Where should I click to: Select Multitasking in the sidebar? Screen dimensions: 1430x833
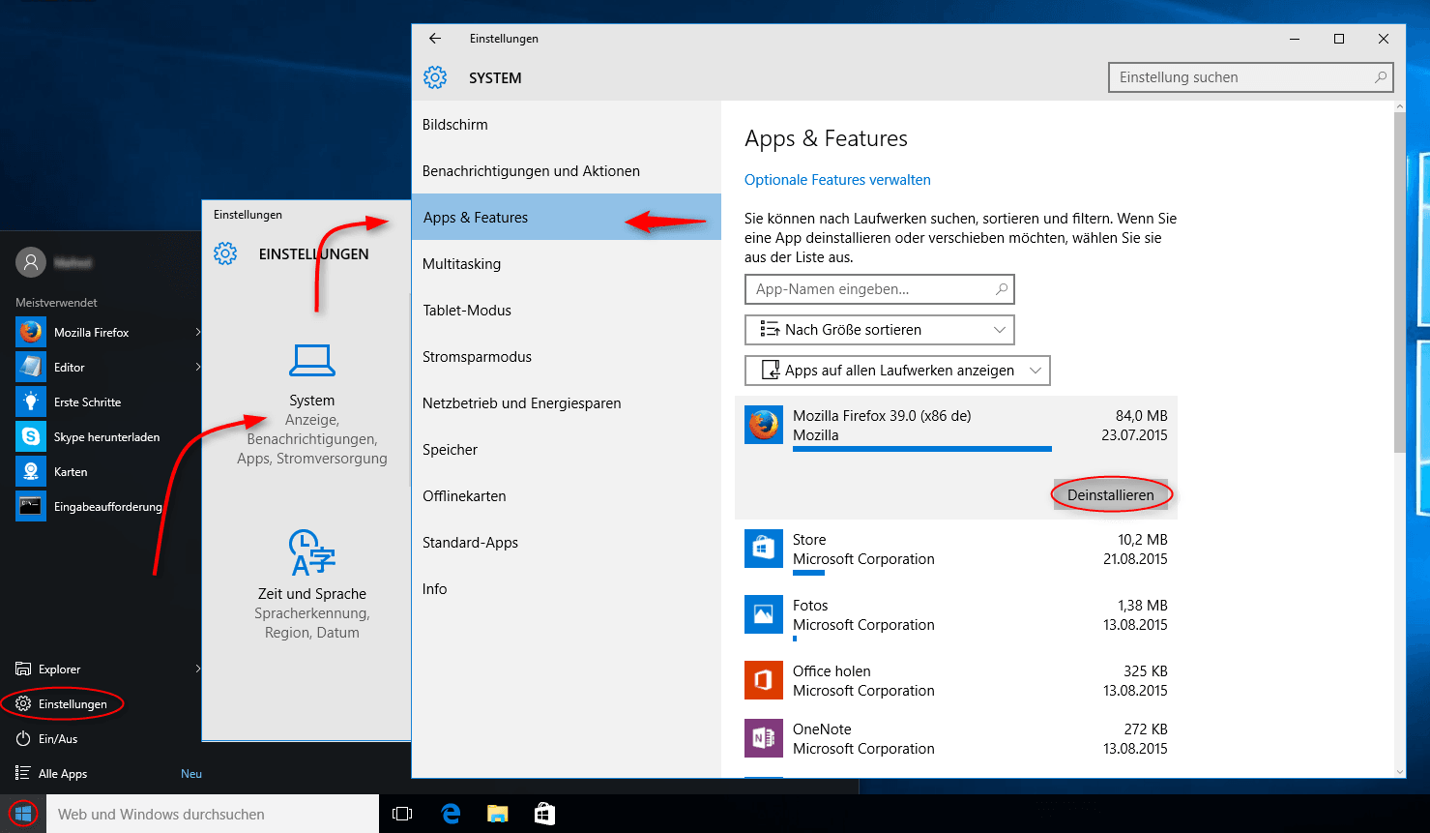pyautogui.click(x=567, y=264)
